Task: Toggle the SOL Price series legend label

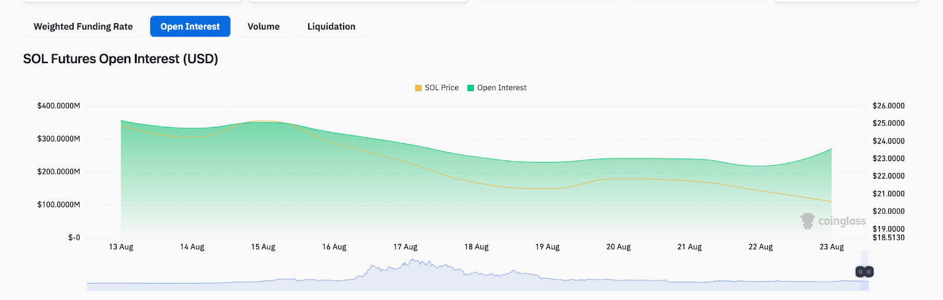Action: coord(441,88)
